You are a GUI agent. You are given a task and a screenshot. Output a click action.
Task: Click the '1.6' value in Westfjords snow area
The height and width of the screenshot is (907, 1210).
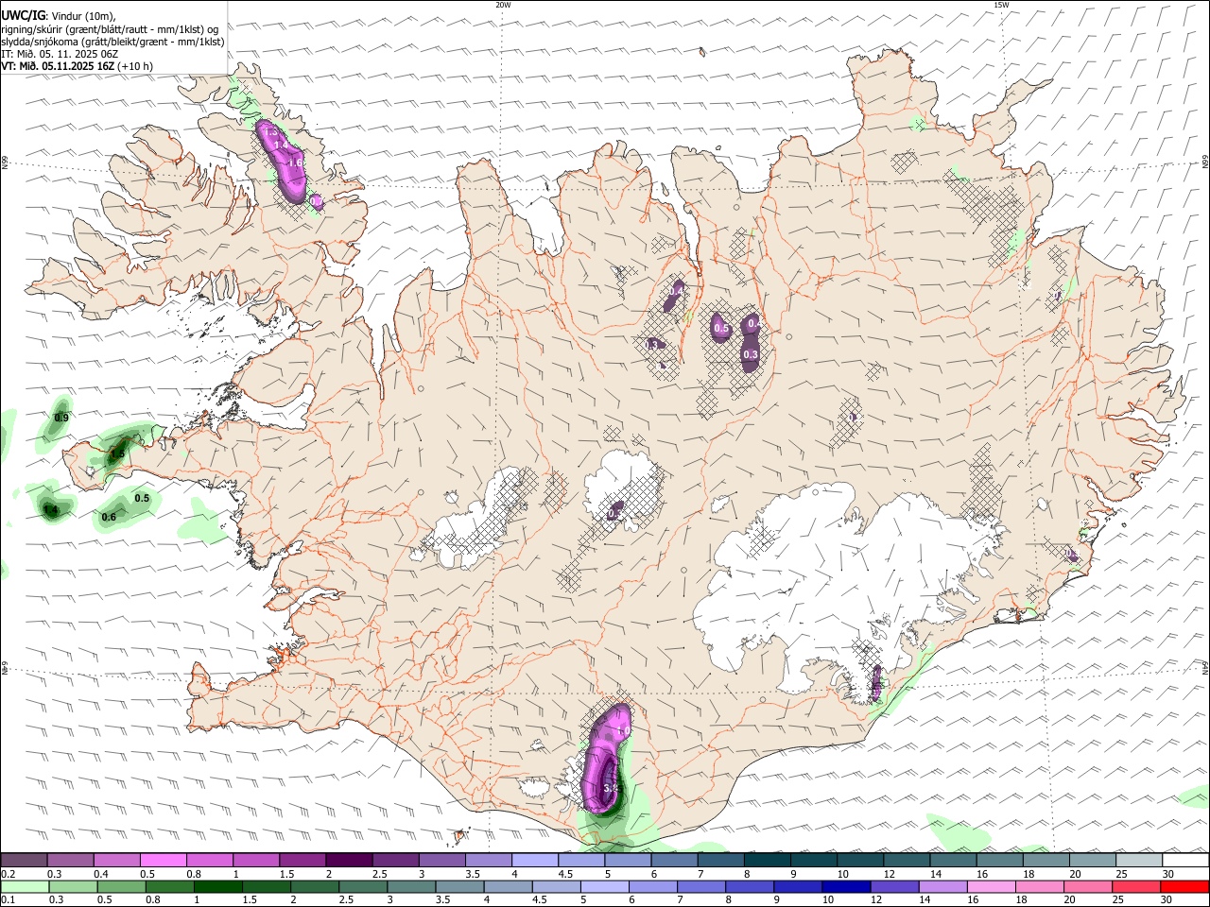(x=294, y=163)
